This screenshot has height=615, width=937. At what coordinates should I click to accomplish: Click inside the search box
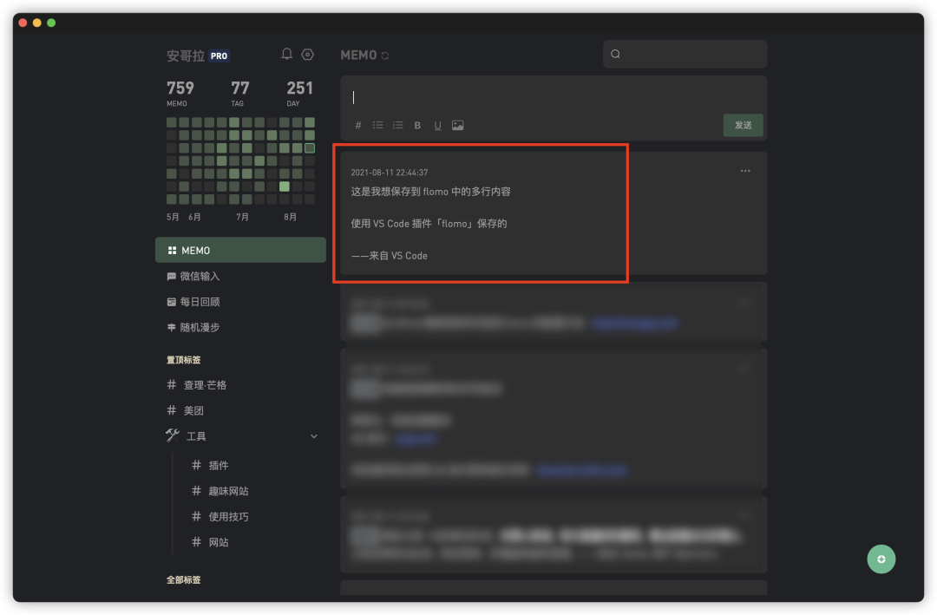(x=685, y=54)
